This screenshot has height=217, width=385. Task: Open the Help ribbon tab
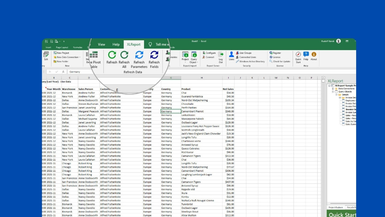point(116,44)
